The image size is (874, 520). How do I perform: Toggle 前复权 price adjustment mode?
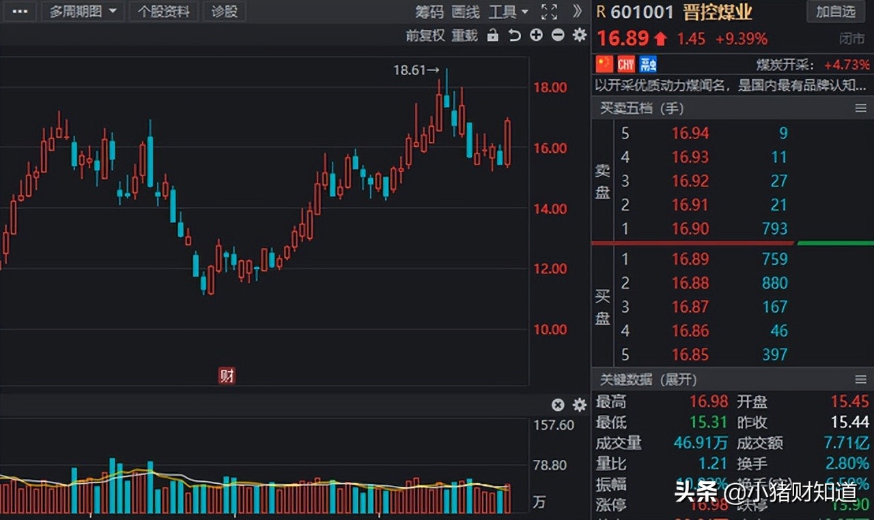coord(425,35)
